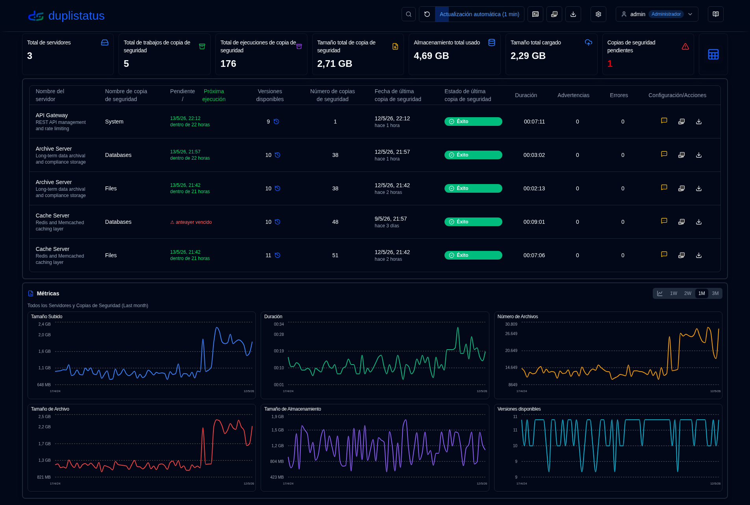
Task: Open Duplicati config for API Gateway System row
Action: (x=681, y=122)
